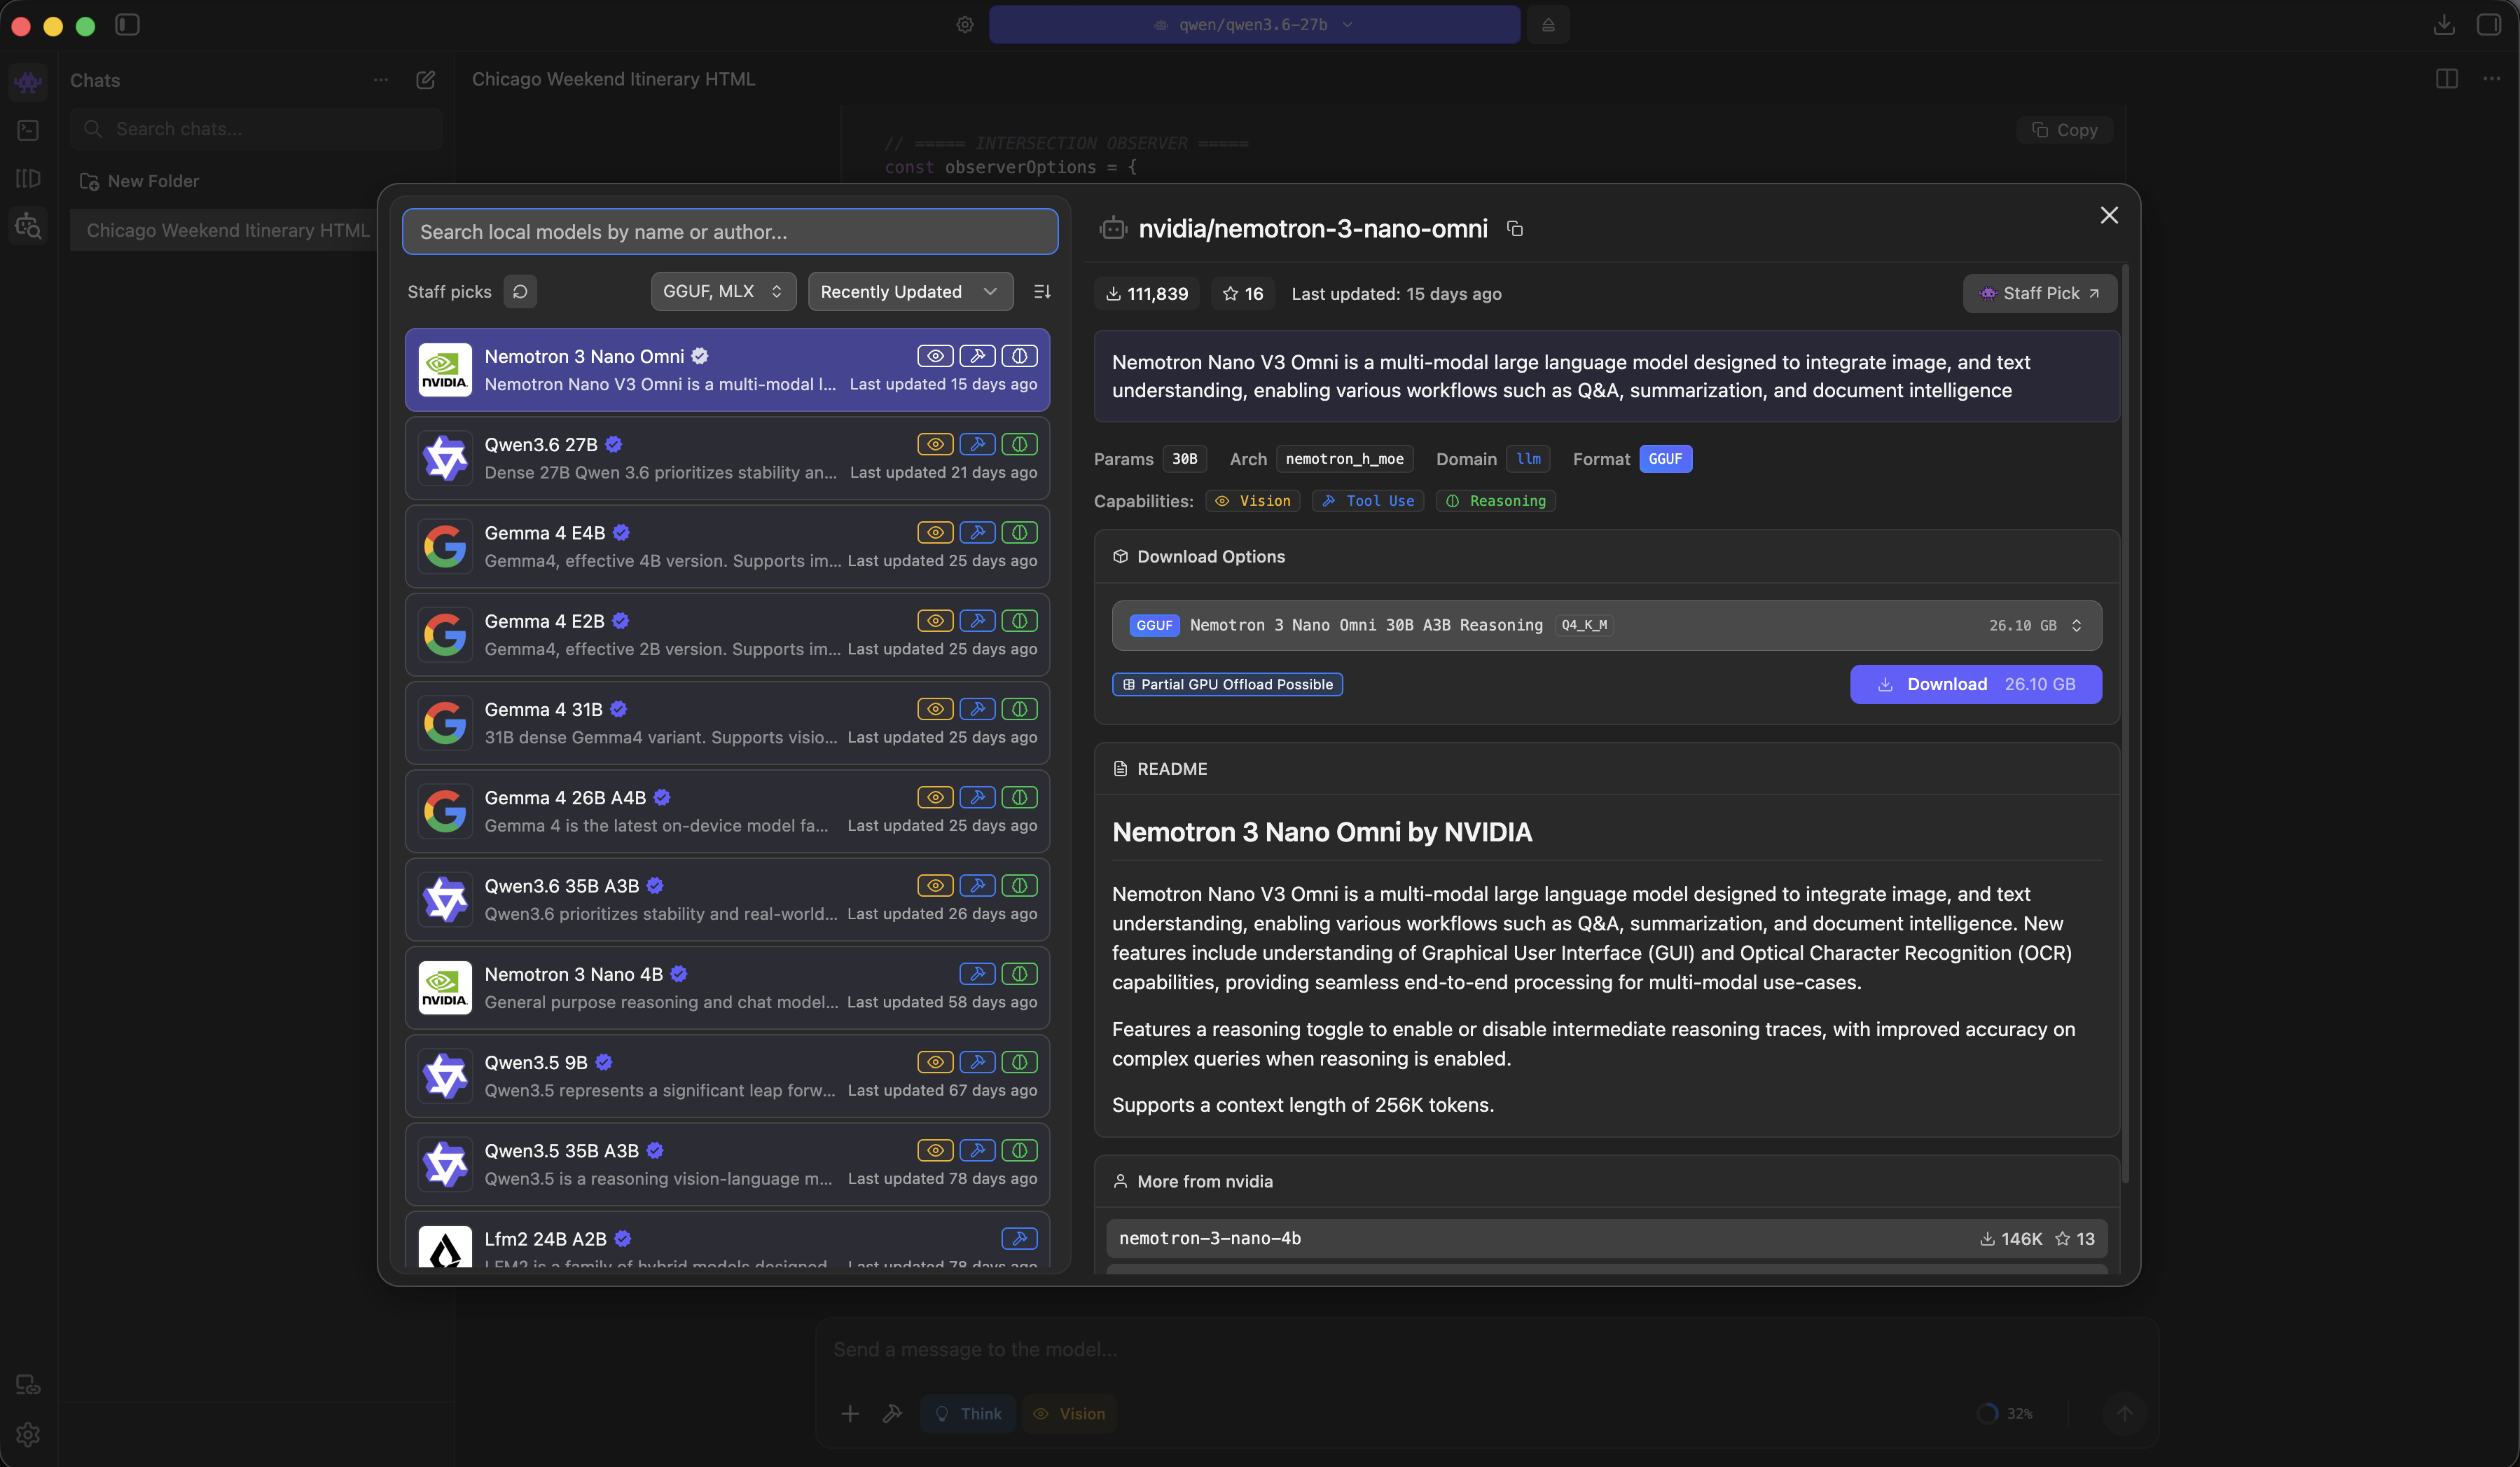Screen dimensions: 2520x1467
Task: Select the Gemma 4 31B model
Action: pos(727,723)
